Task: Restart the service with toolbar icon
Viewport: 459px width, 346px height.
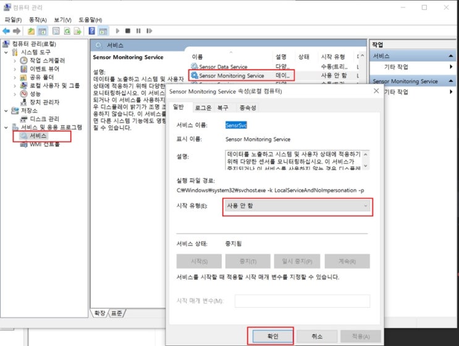Action: 149,31
